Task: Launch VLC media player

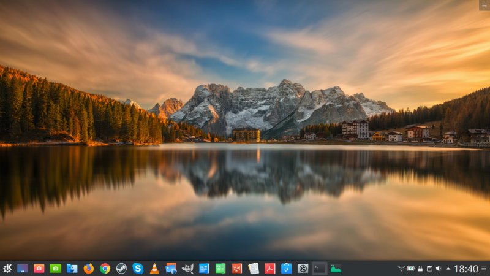Action: click(x=154, y=268)
